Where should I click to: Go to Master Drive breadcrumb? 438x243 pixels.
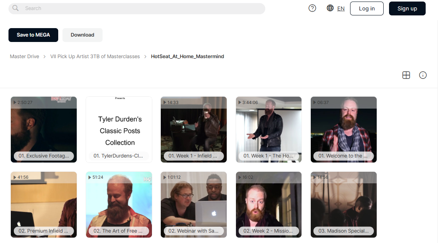[25, 56]
